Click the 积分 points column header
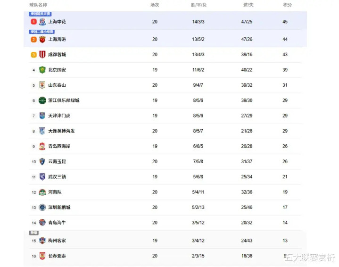The height and width of the screenshot is (267, 339). click(x=287, y=5)
